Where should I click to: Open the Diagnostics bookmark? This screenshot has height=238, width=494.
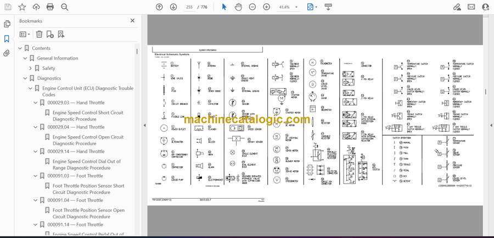(x=49, y=78)
